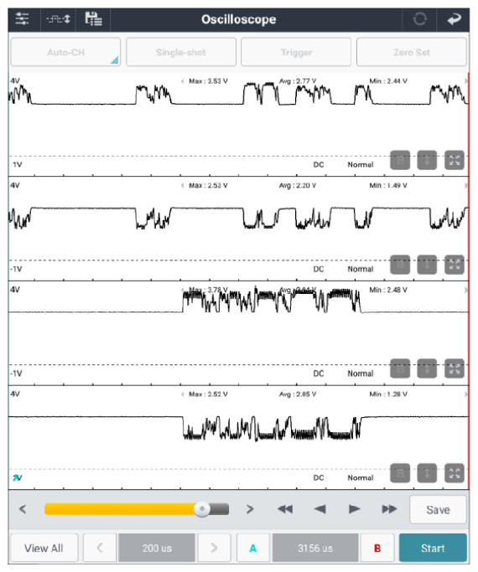Screen dimensions: 478x572
Task: Click the refresh icon in header
Action: 419,19
